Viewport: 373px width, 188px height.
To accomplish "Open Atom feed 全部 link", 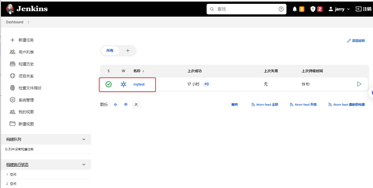I will (265, 105).
